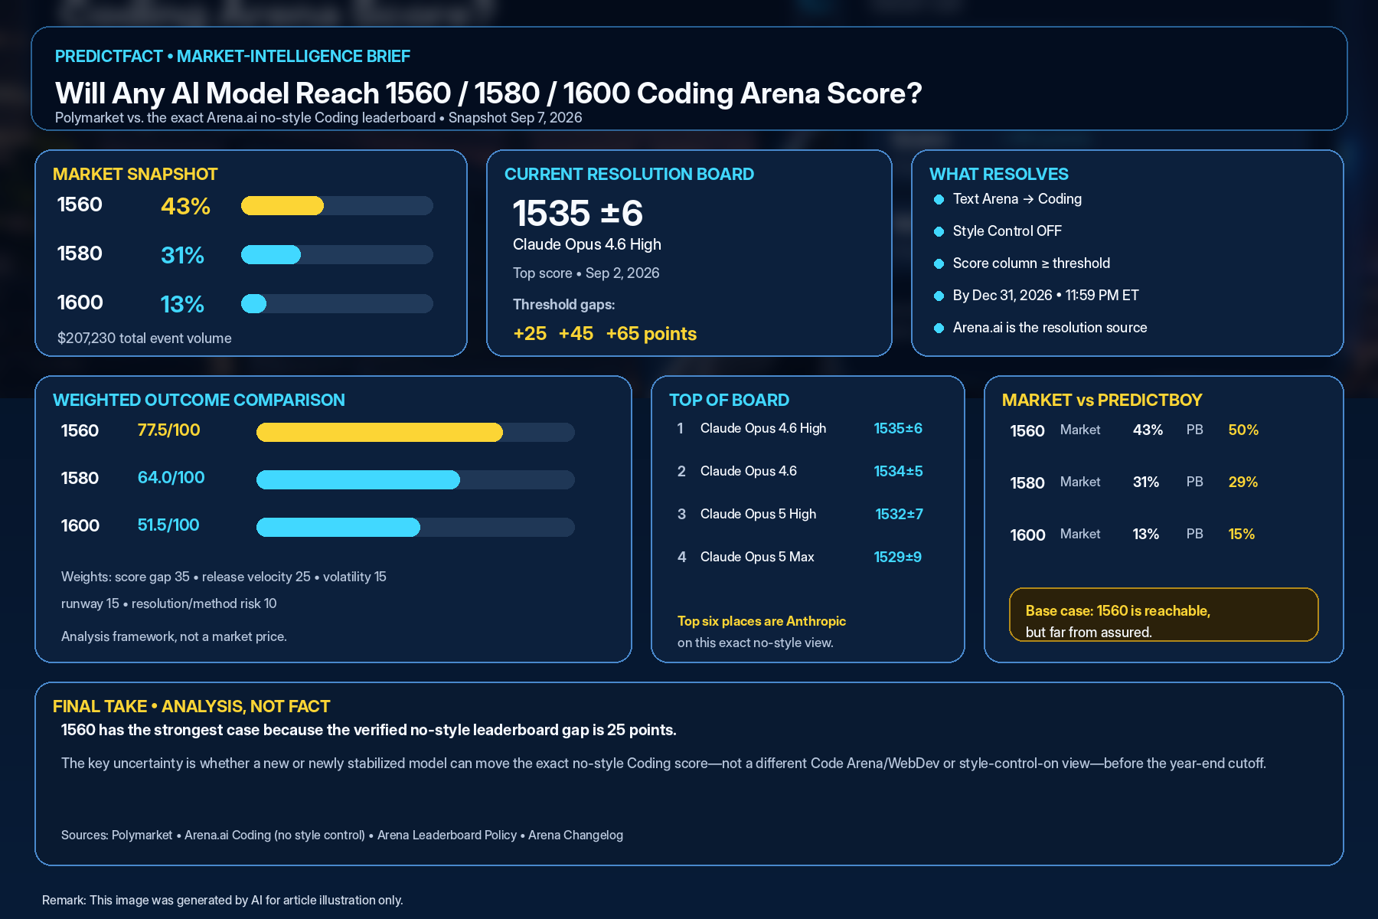Viewport: 1378px width, 919px height.
Task: Click the 'TOP OF BOARD' heading
Action: click(729, 401)
